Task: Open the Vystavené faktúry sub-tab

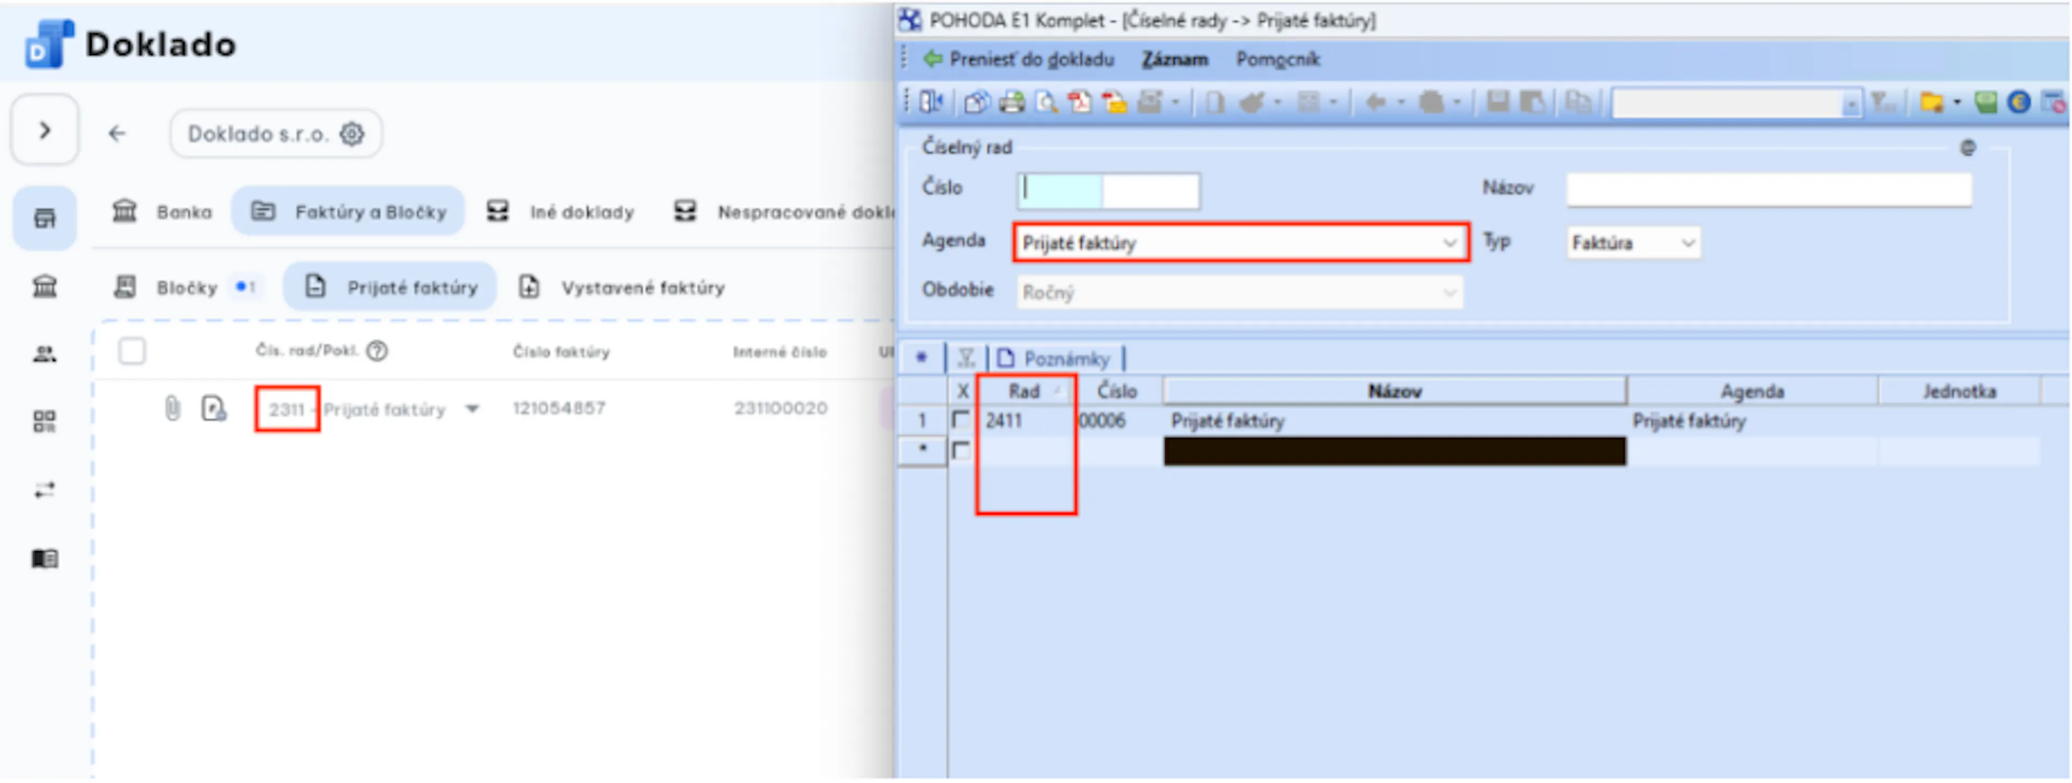Action: (623, 287)
